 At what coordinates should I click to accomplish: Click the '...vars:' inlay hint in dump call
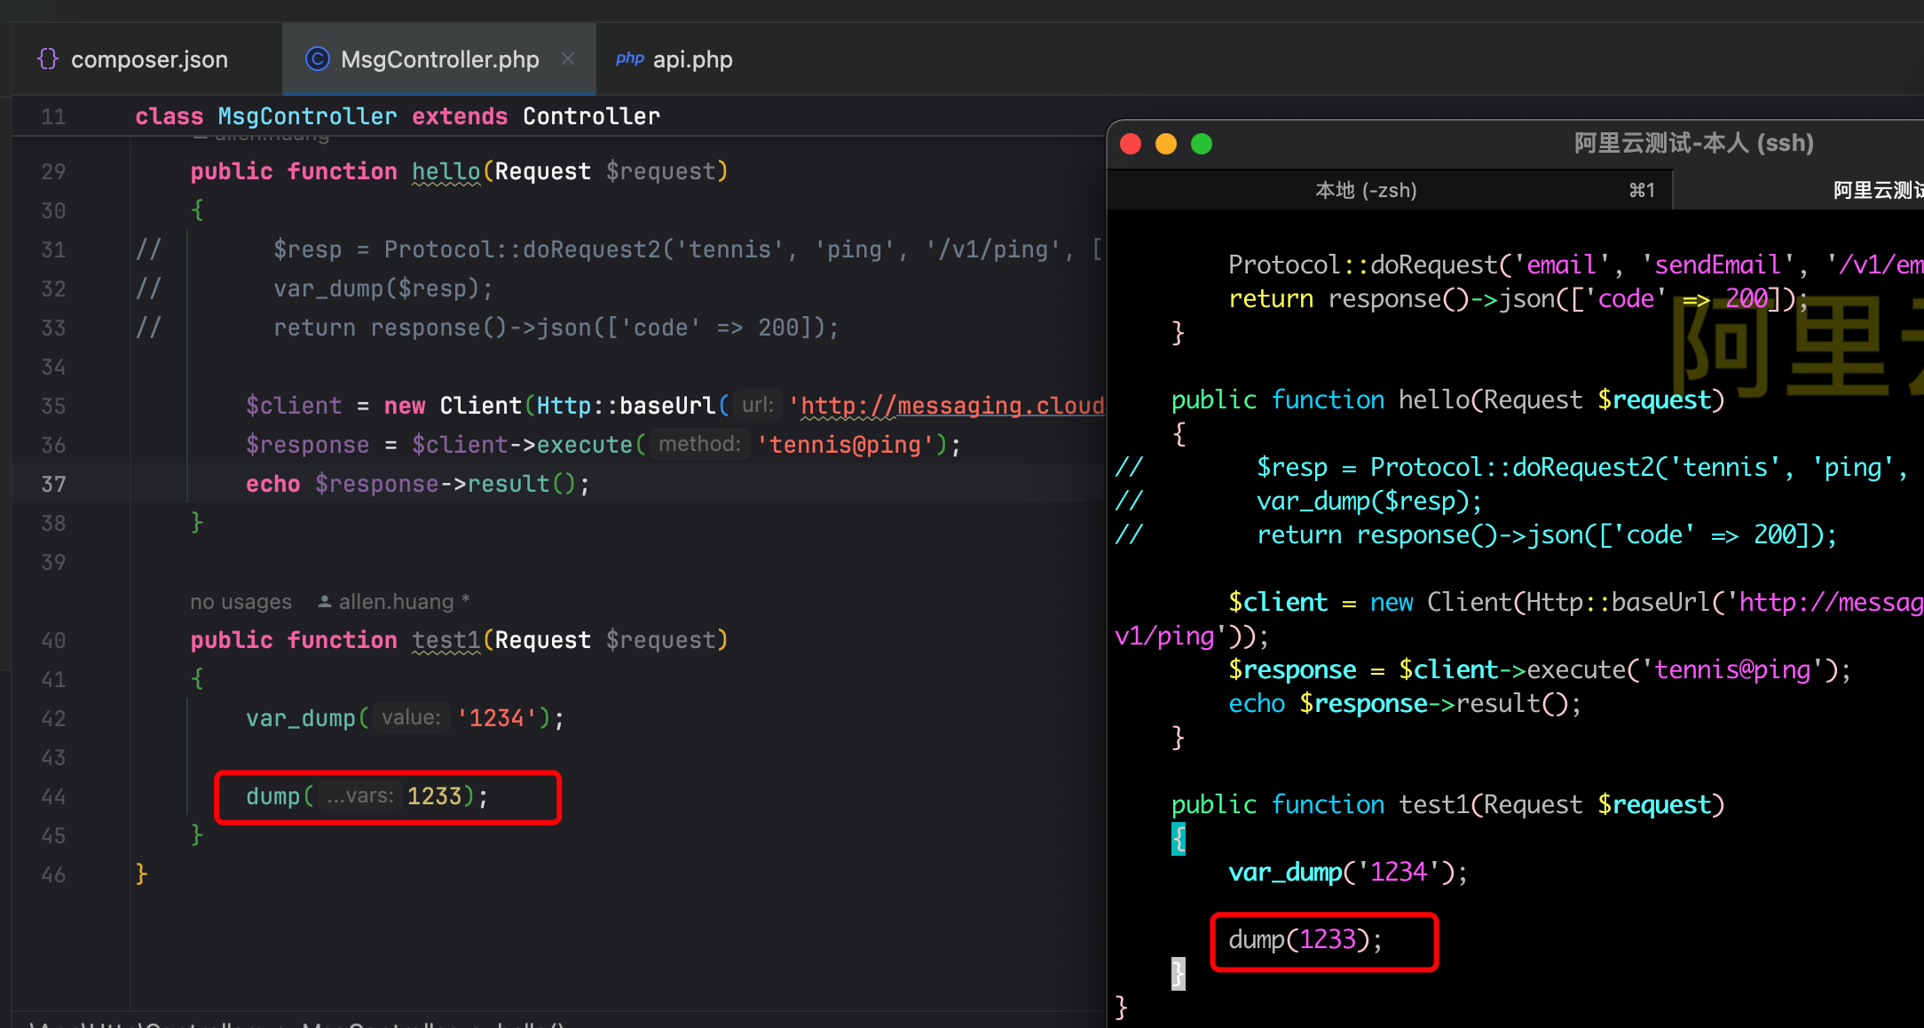[359, 796]
